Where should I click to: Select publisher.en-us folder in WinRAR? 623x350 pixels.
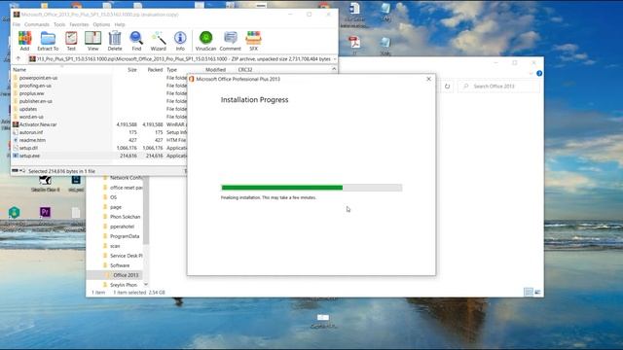tap(35, 101)
